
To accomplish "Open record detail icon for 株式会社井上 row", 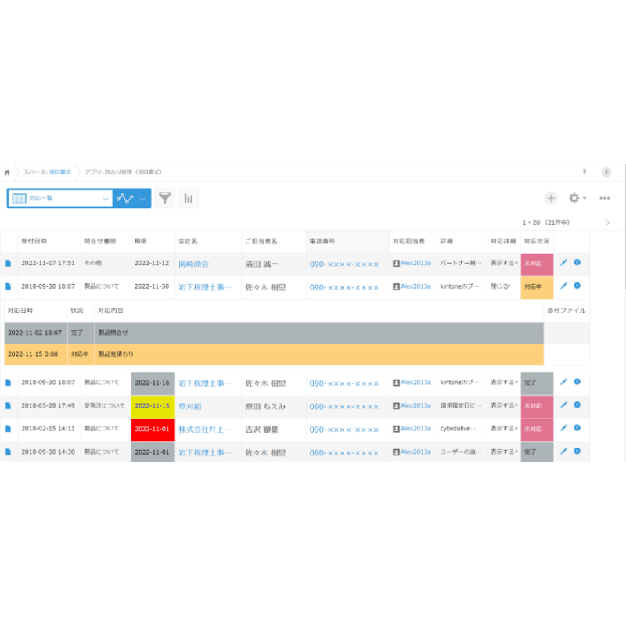I will point(8,429).
